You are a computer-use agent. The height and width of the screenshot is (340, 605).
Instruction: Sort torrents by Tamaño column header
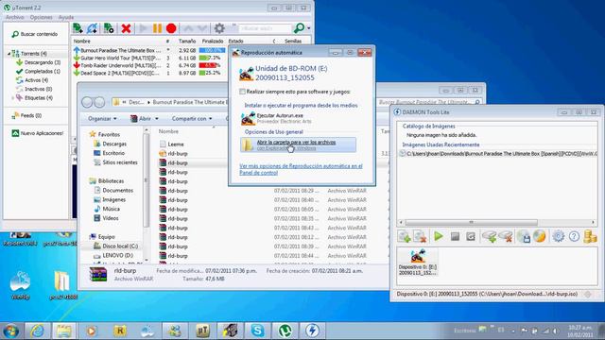tap(187, 42)
